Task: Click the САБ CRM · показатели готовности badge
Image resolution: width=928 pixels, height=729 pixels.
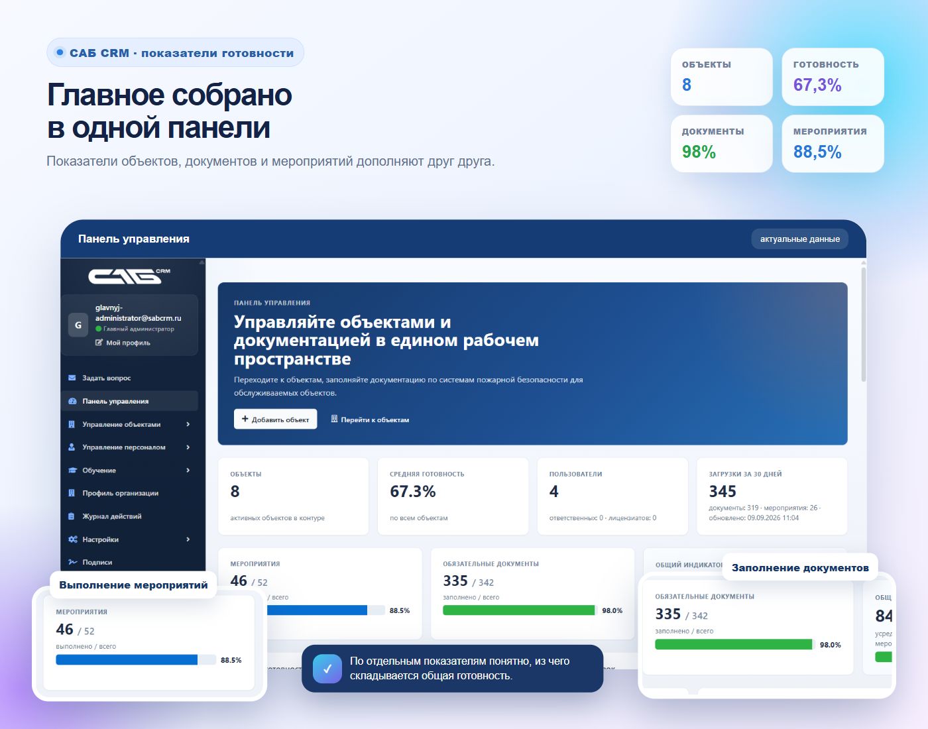Action: [x=175, y=52]
